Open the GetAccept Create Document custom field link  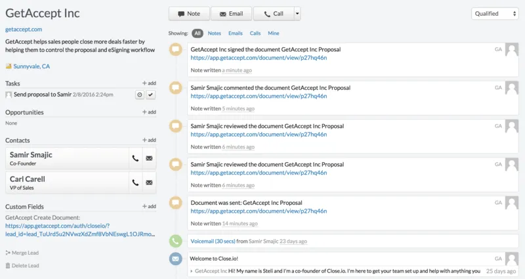(x=80, y=230)
